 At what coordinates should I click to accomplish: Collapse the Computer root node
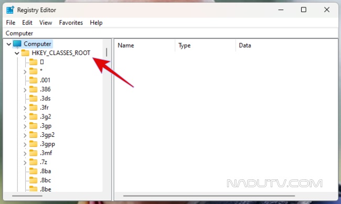9,44
